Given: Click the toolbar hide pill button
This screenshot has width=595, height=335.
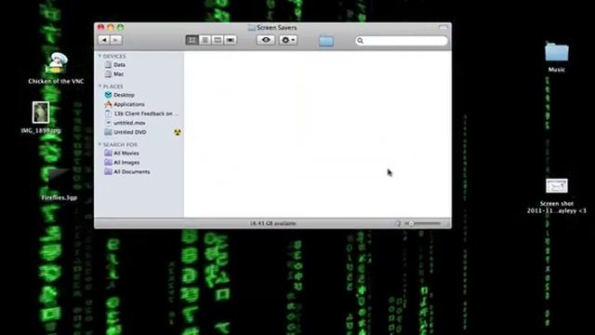Looking at the screenshot, I should [443, 27].
